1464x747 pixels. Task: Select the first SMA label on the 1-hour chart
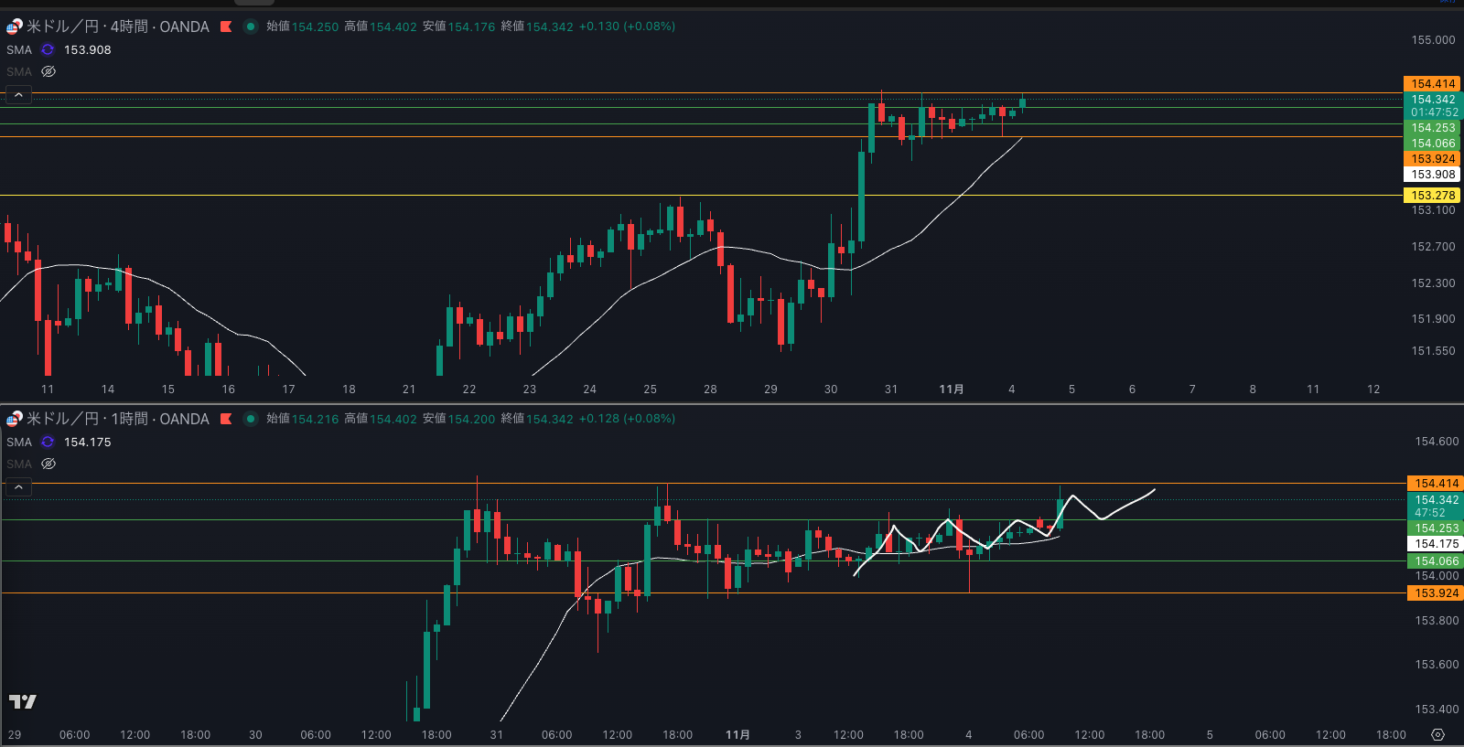[x=19, y=443]
